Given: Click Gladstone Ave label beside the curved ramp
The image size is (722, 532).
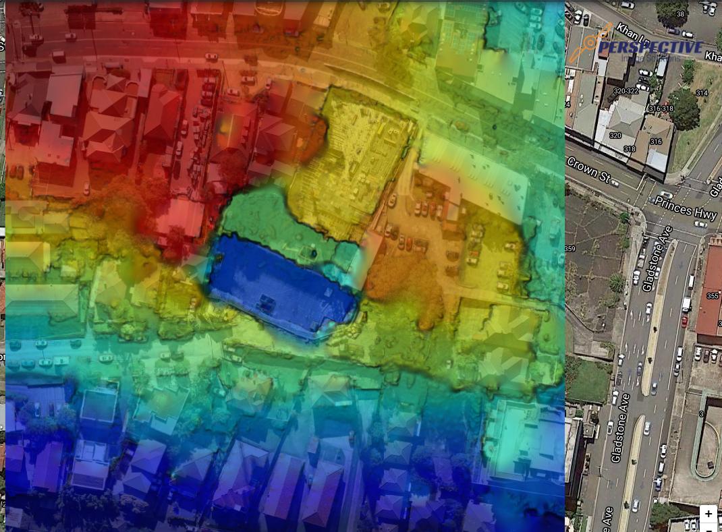Looking at the screenshot, I should click(x=620, y=428).
